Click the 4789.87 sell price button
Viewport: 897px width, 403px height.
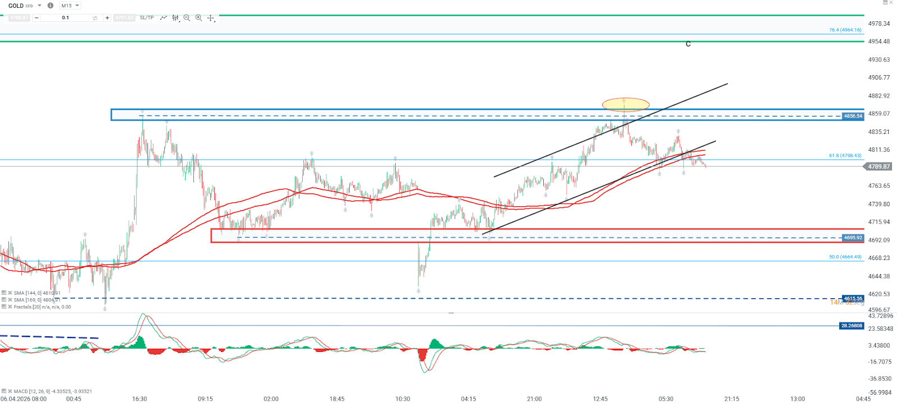point(19,18)
